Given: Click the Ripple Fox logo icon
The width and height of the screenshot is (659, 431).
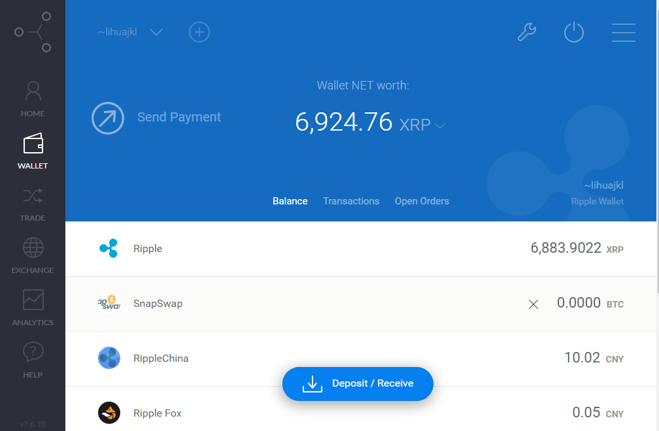Looking at the screenshot, I should tap(109, 413).
